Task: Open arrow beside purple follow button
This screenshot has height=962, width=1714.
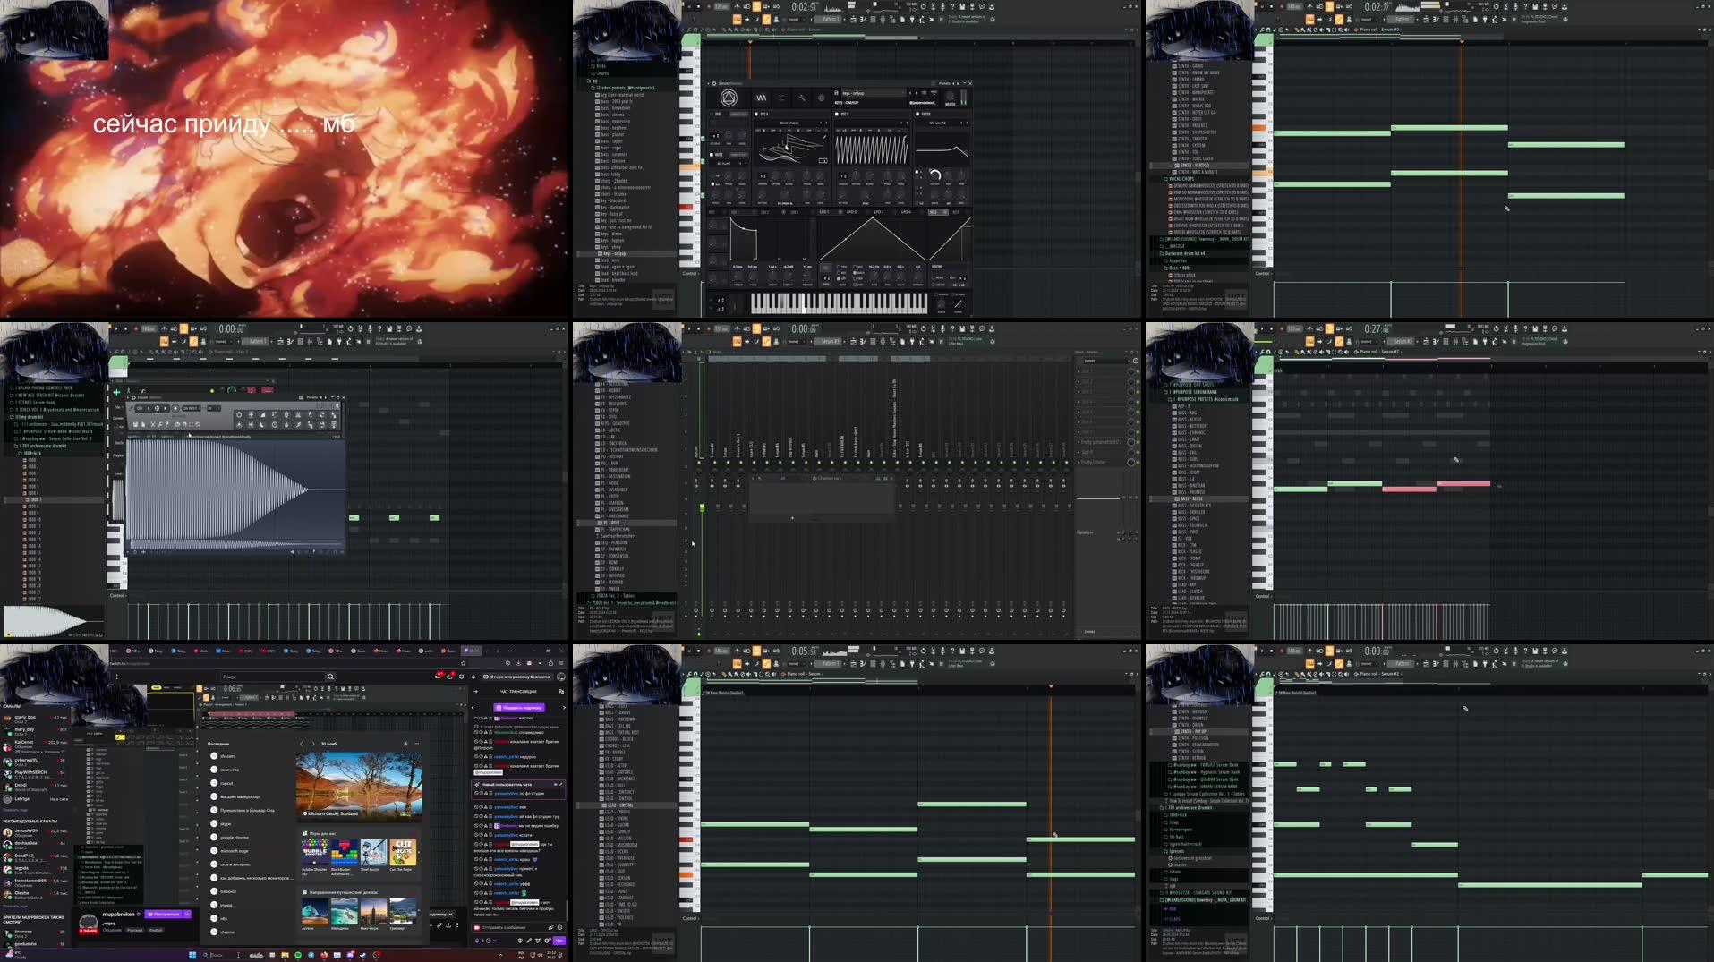Action: (x=187, y=915)
